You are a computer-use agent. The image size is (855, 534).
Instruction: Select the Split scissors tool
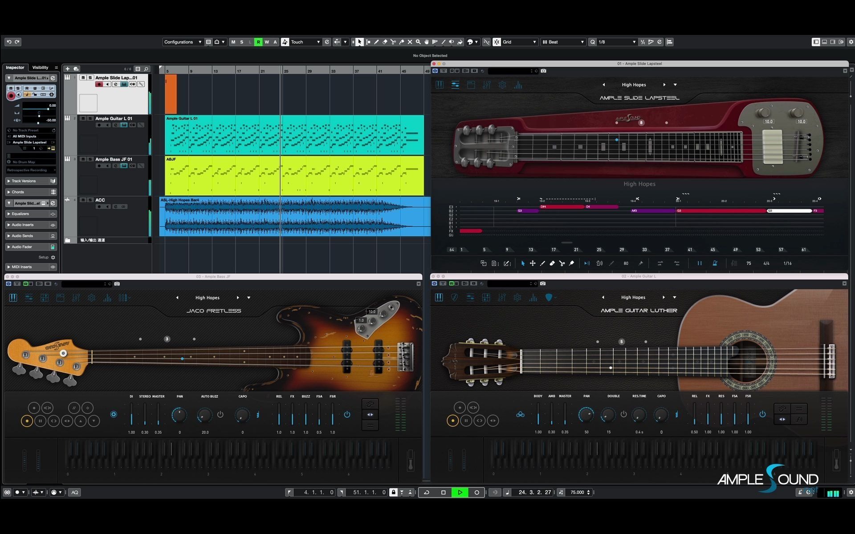(x=393, y=42)
